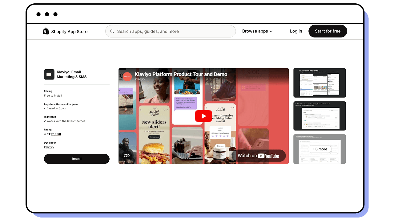The image size is (394, 221).
Task: Expand the remaining screenshots via + 3 more
Action: click(320, 149)
